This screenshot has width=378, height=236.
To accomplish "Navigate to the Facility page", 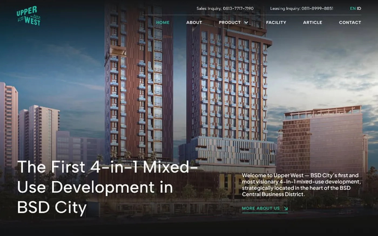I will pos(276,22).
